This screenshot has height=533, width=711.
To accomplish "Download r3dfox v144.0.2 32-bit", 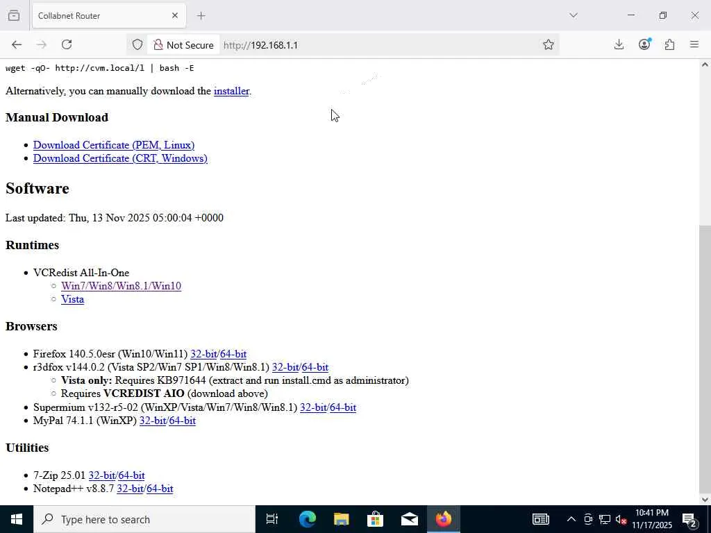I will [285, 367].
